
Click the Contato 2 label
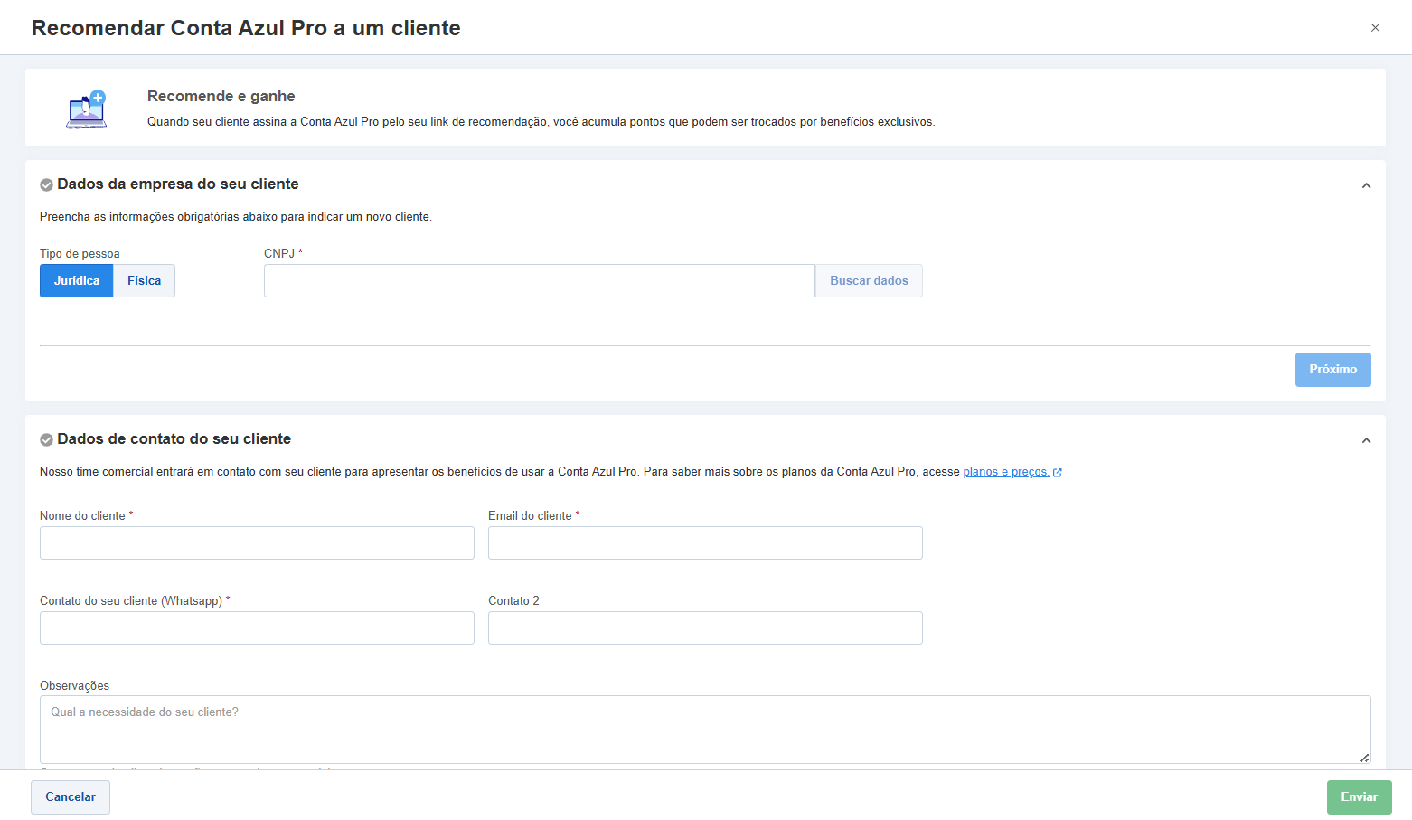[513, 601]
